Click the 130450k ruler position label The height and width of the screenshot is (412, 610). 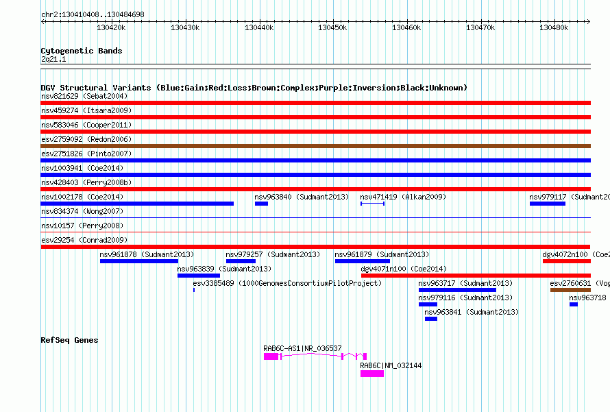pyautogui.click(x=332, y=27)
